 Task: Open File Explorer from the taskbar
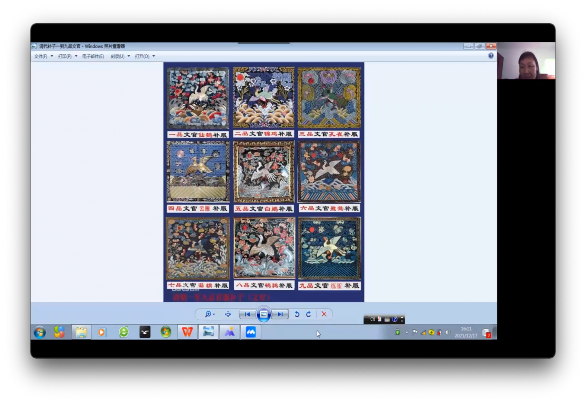coord(81,332)
